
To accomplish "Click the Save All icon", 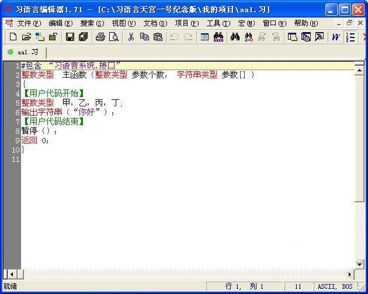I will 83,37.
